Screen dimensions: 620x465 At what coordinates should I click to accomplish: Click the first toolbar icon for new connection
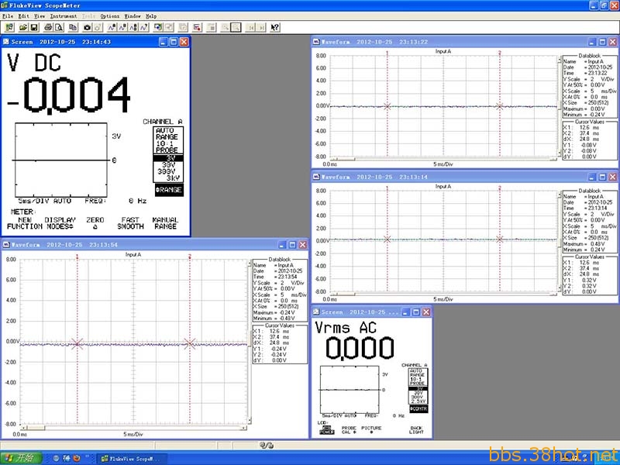coord(9,27)
